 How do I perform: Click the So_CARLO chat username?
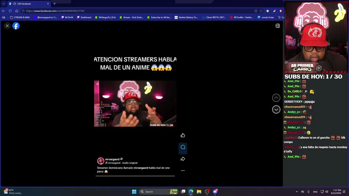coord(294,91)
